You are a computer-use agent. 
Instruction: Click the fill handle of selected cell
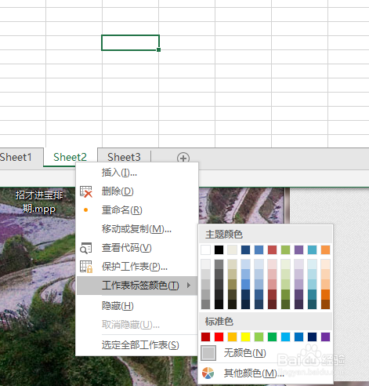159,50
